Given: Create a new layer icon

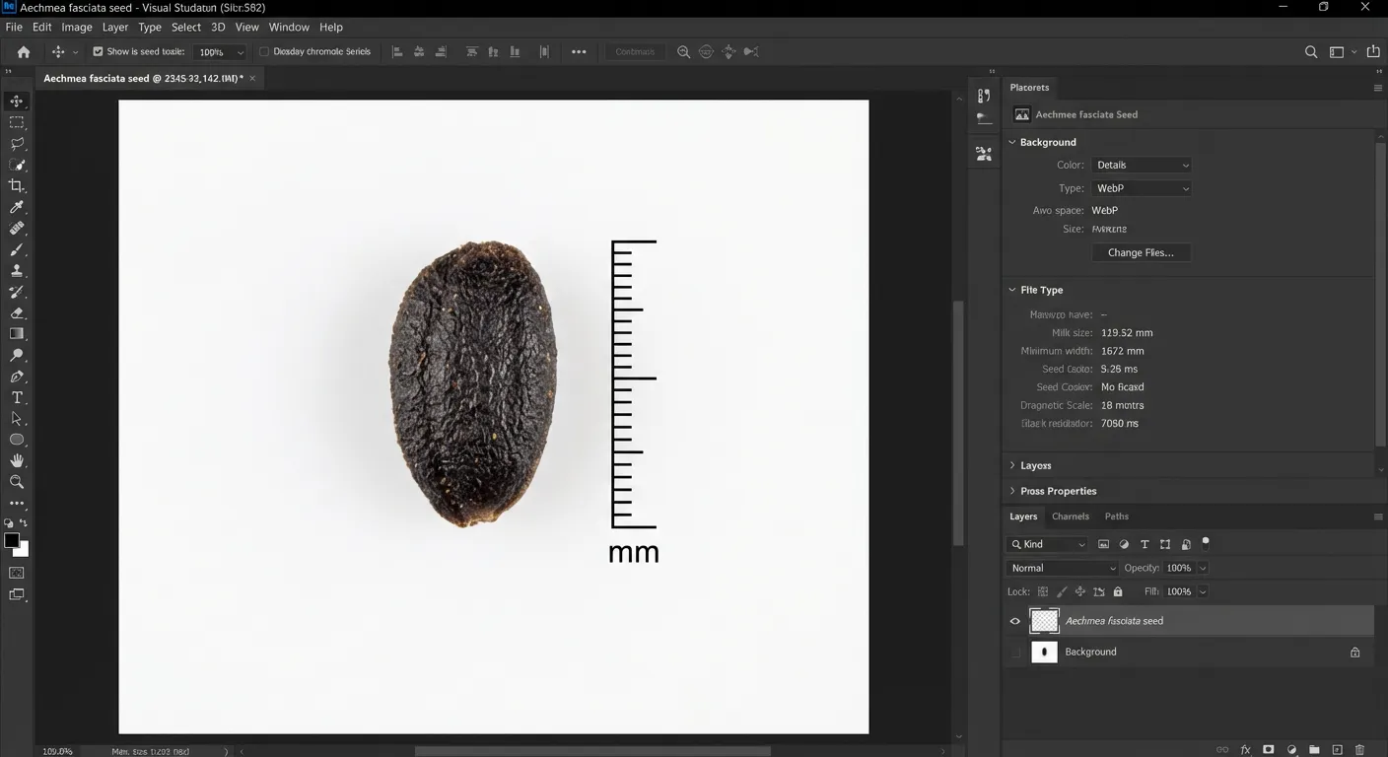Looking at the screenshot, I should coord(1338,750).
